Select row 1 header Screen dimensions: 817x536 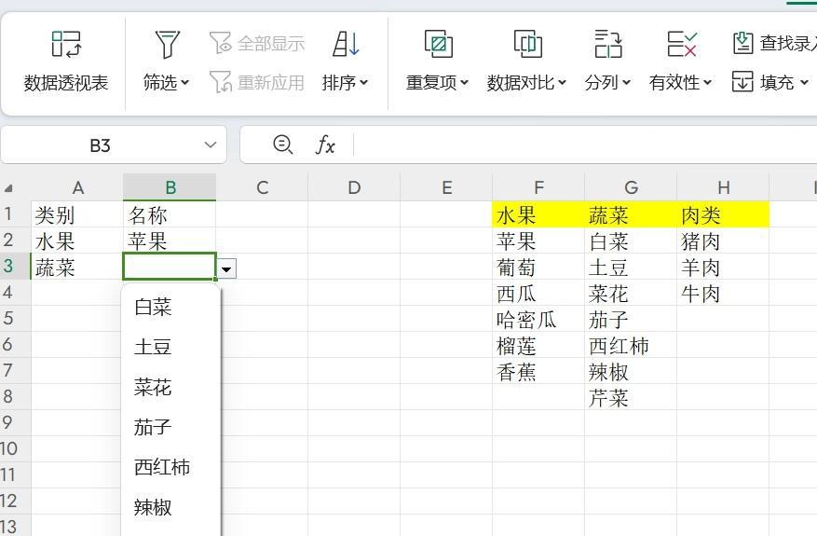click(x=15, y=214)
